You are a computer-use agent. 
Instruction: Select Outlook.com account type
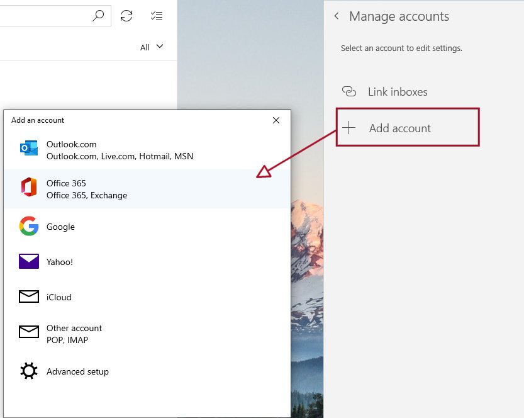click(x=147, y=150)
